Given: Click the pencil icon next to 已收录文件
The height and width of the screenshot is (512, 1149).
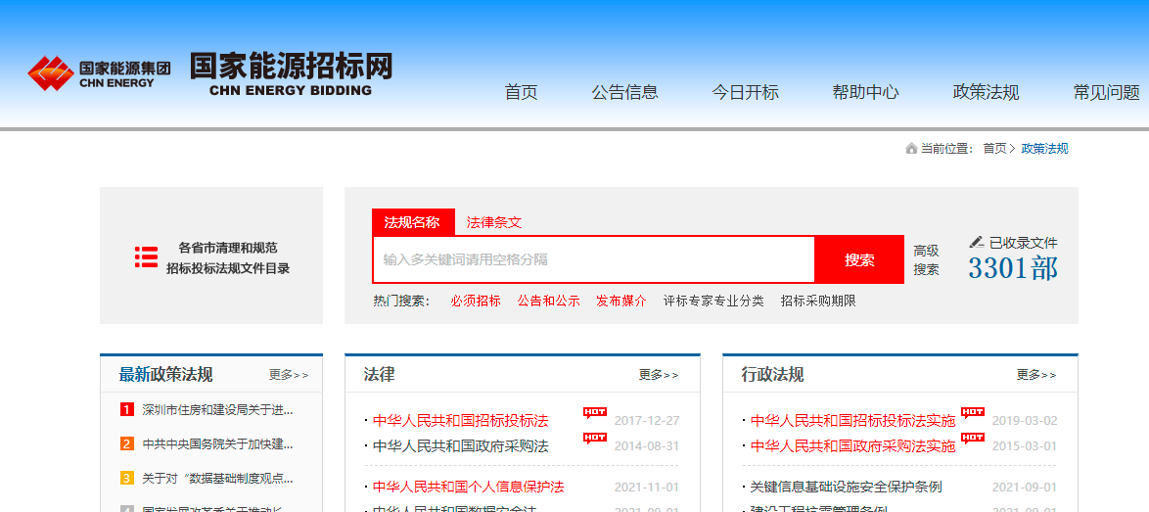Looking at the screenshot, I should coord(976,242).
